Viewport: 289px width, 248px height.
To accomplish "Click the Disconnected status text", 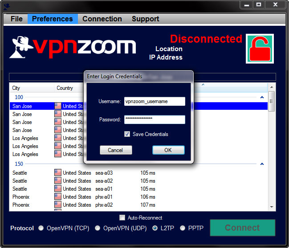I will point(206,39).
